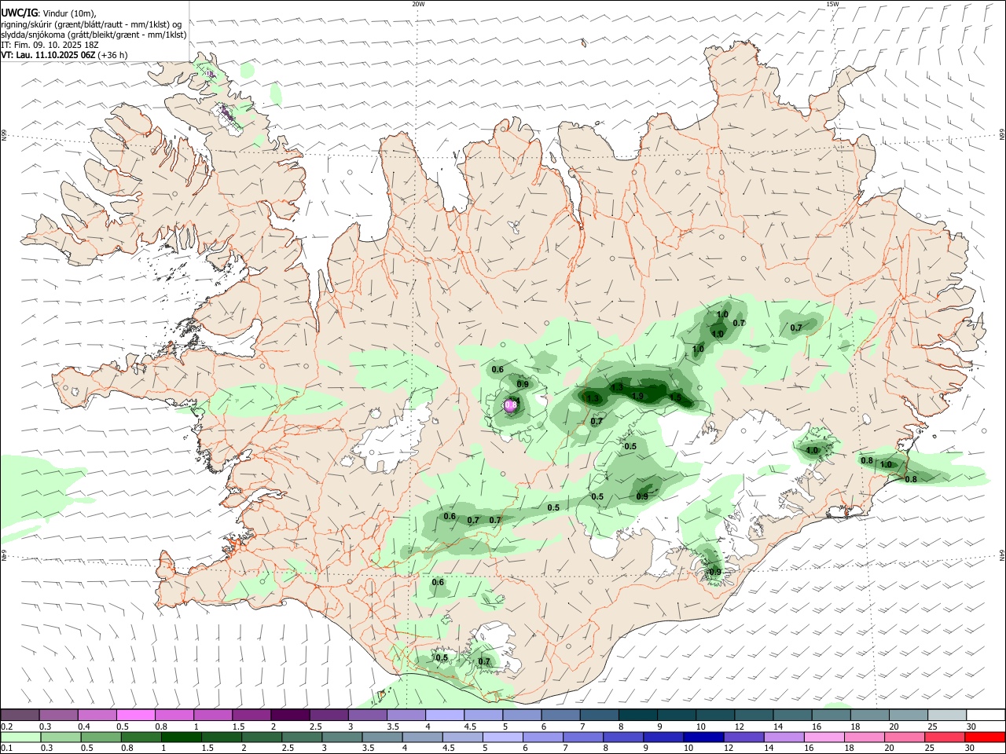Pick the 20 pink swatch in the rain row
Viewport: 1006px width, 754px height.
(905, 737)
